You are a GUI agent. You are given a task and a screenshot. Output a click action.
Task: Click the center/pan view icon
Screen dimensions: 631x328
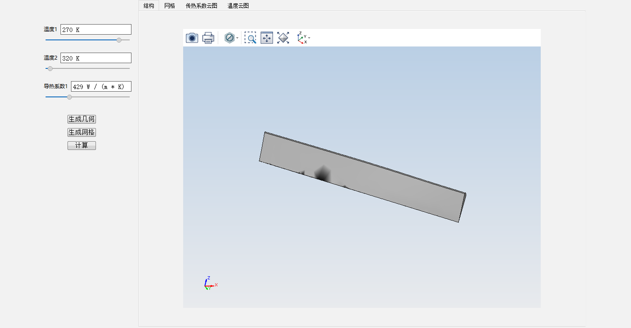267,38
